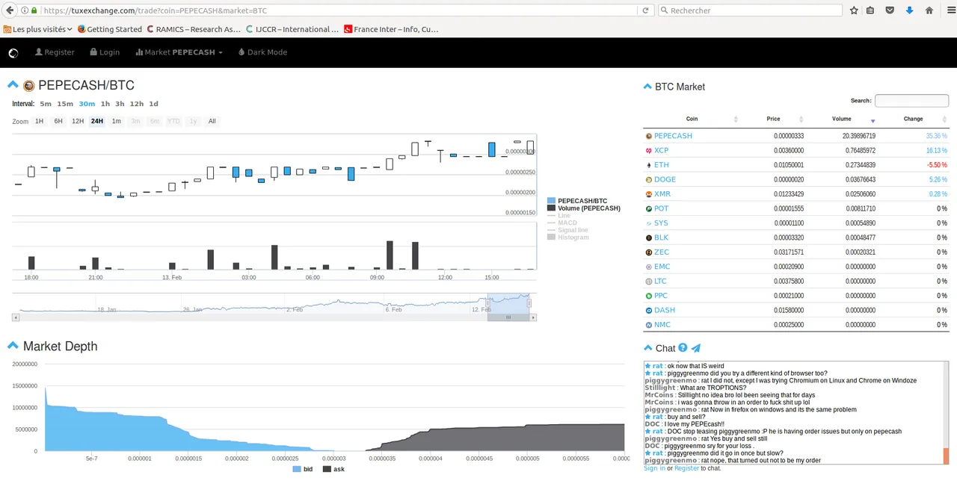Click the LTC coin icon
Image resolution: width=957 pixels, height=481 pixels.
pyautogui.click(x=648, y=282)
